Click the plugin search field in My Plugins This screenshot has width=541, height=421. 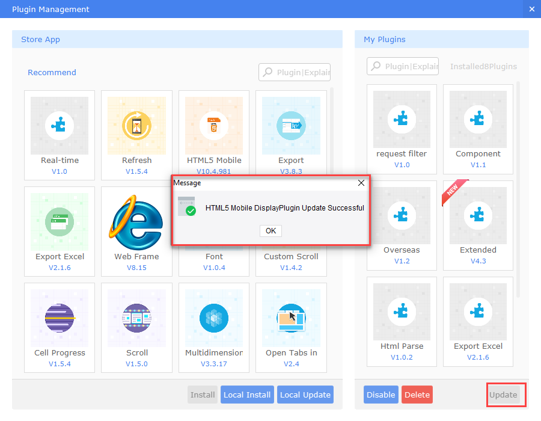(402, 66)
